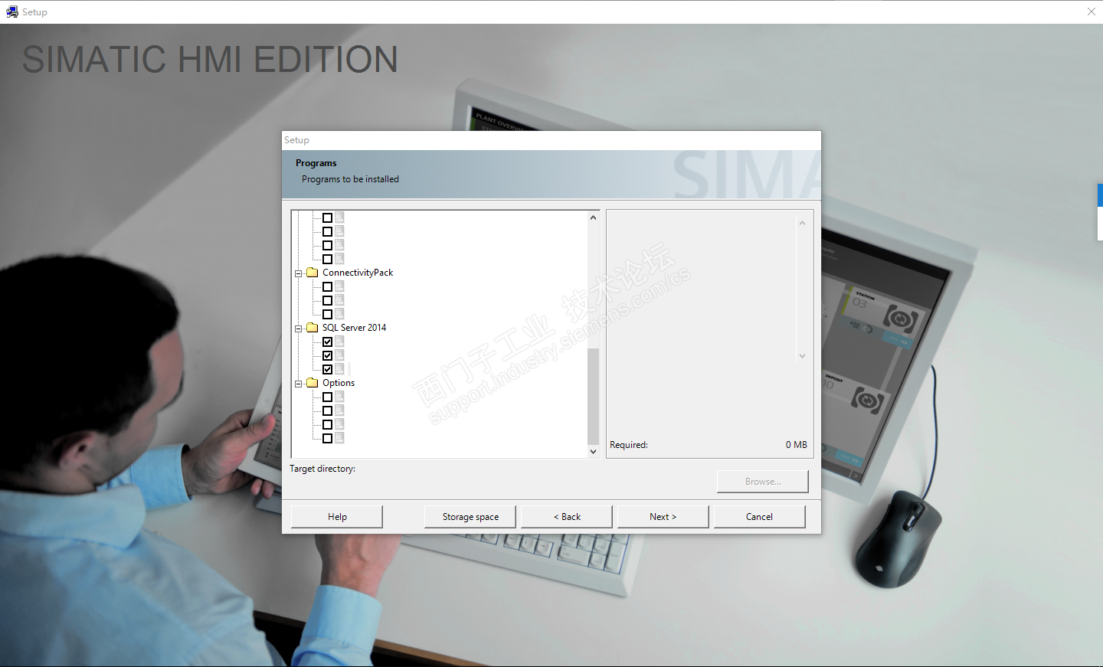Viewport: 1103px width, 667px height.
Task: Close the Setup window with the X button
Action: [1092, 11]
